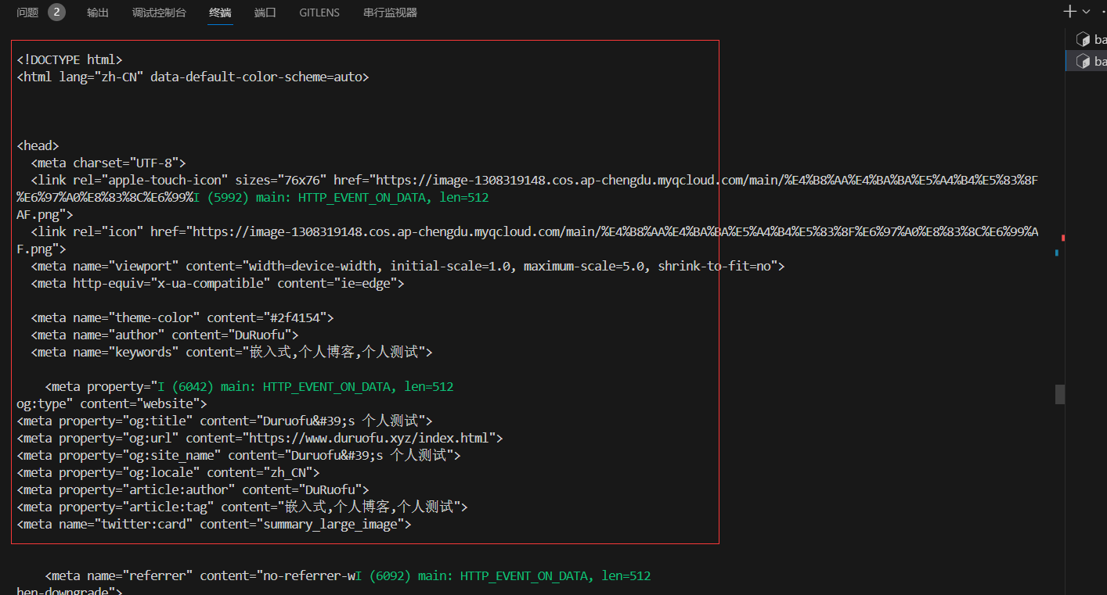Expand the terminal launch profile chevron

click(x=1086, y=12)
